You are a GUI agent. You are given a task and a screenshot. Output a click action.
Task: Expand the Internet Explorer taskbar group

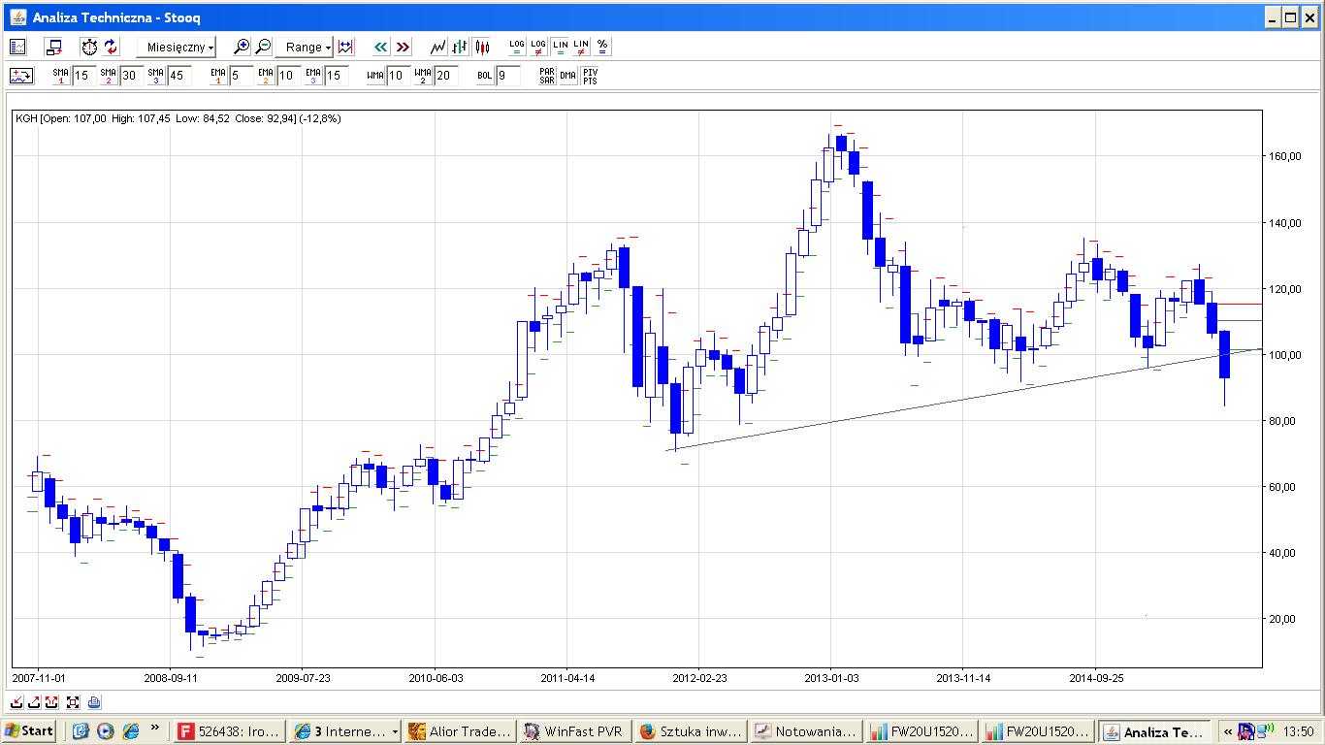[x=346, y=731]
